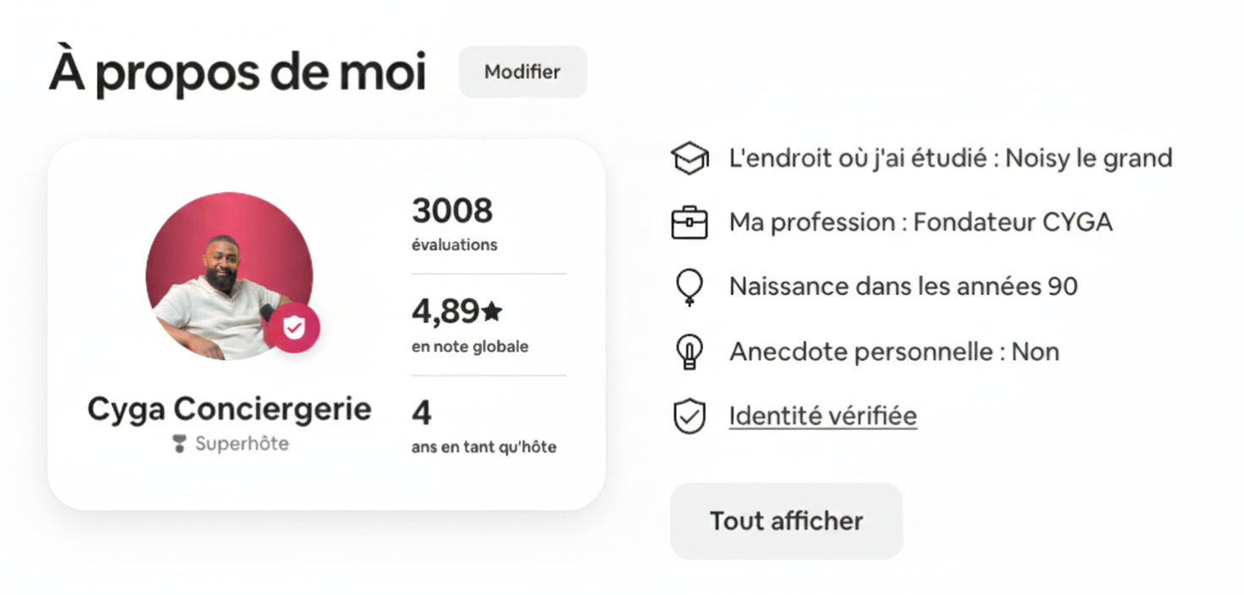
Task: Click the name Cyga Conciergerie
Action: [x=228, y=408]
